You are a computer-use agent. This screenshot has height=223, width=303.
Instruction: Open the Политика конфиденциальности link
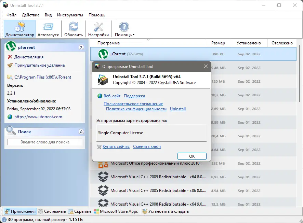tap(136, 109)
